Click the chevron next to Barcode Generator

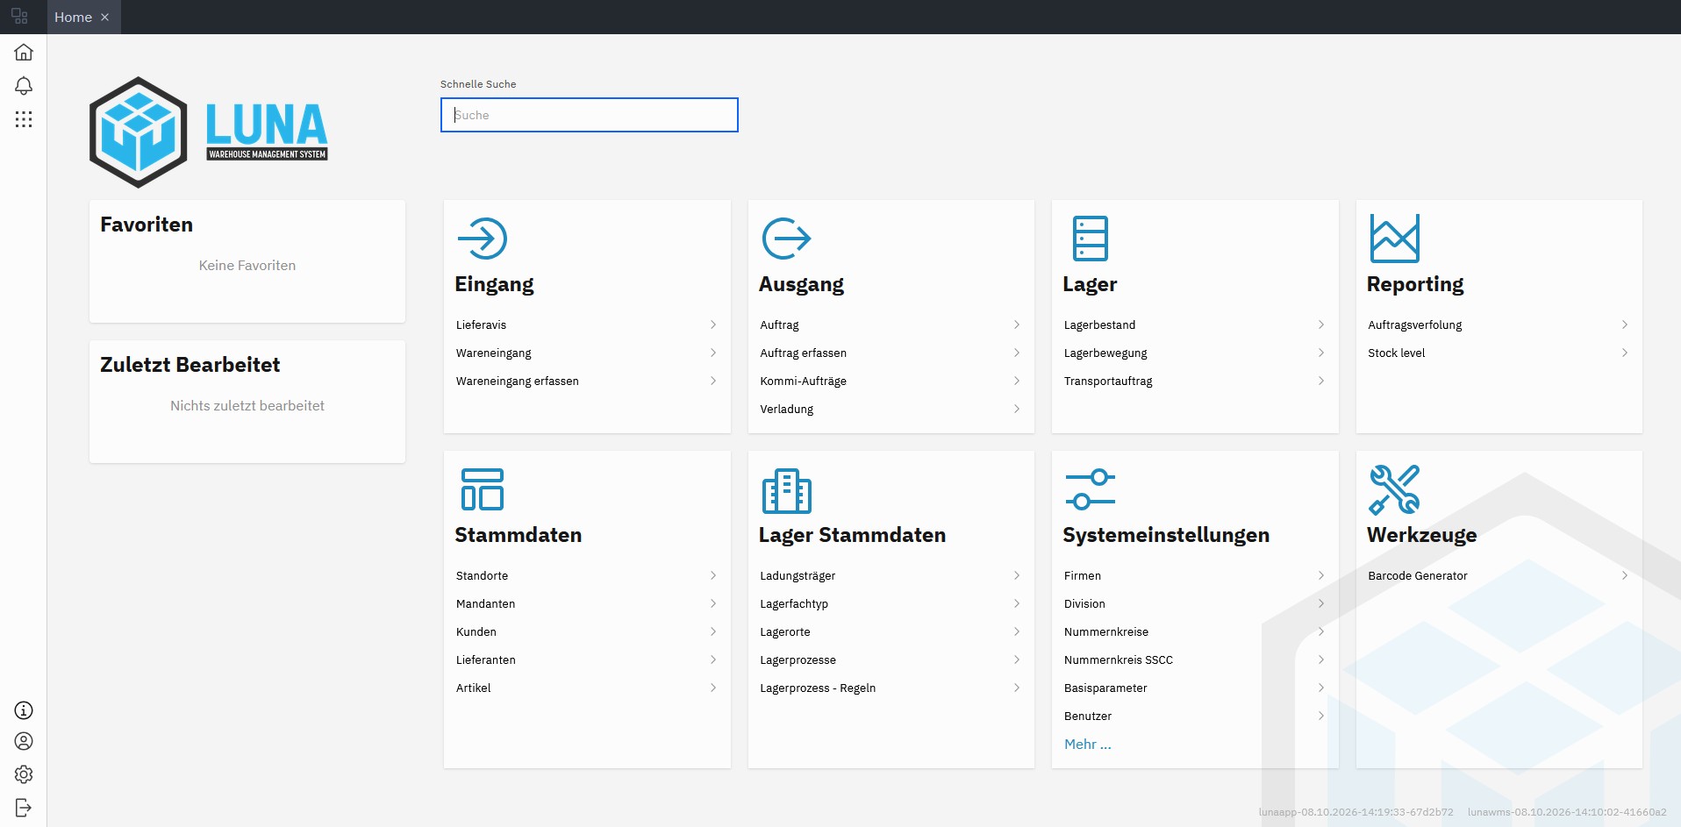coord(1625,575)
